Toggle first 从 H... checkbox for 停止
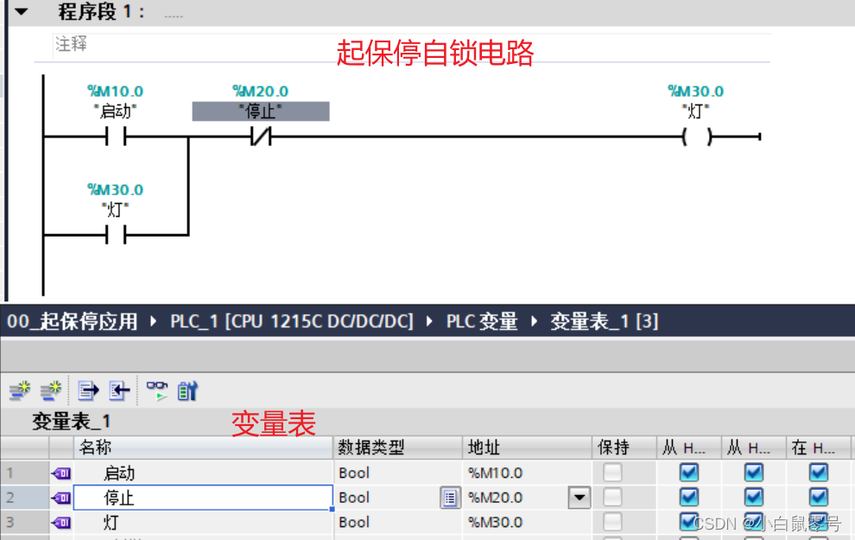Viewport: 855px width, 540px height. click(x=689, y=498)
